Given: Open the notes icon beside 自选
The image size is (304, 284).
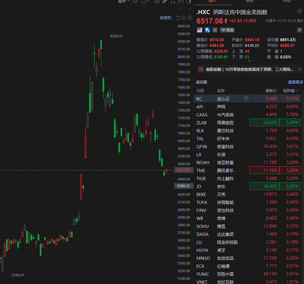Looking at the screenshot, I should tap(215, 30).
